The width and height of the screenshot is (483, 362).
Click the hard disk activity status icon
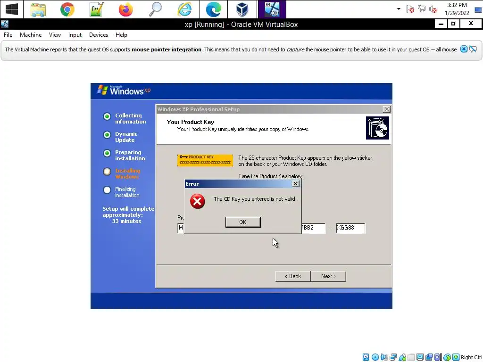point(366,357)
